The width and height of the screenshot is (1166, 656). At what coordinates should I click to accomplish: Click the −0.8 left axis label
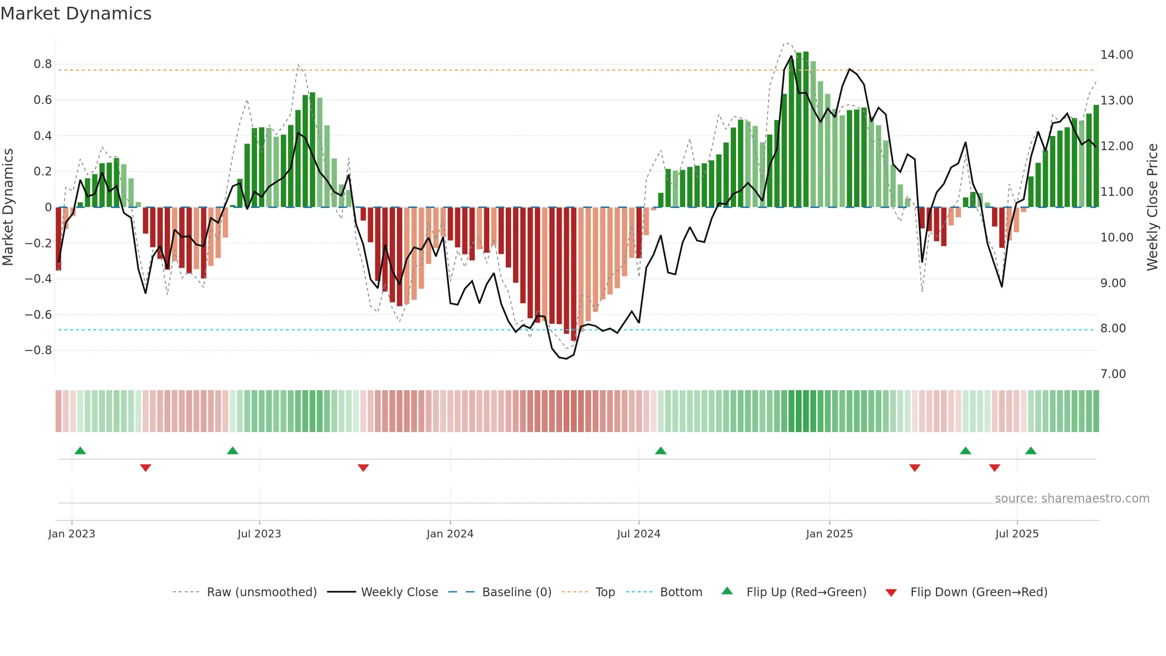pyautogui.click(x=38, y=350)
